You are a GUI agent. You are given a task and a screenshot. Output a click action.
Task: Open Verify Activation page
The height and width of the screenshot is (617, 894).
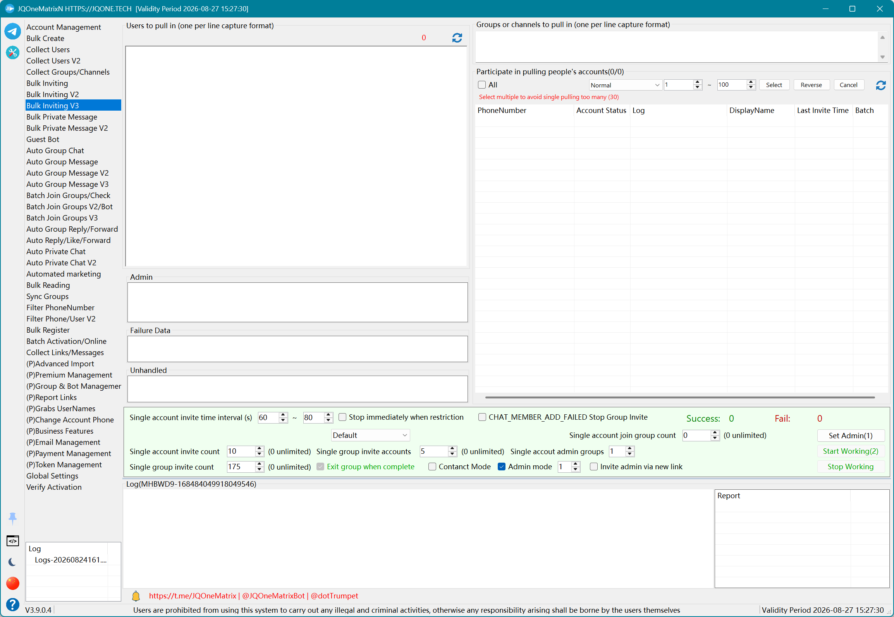pos(54,487)
